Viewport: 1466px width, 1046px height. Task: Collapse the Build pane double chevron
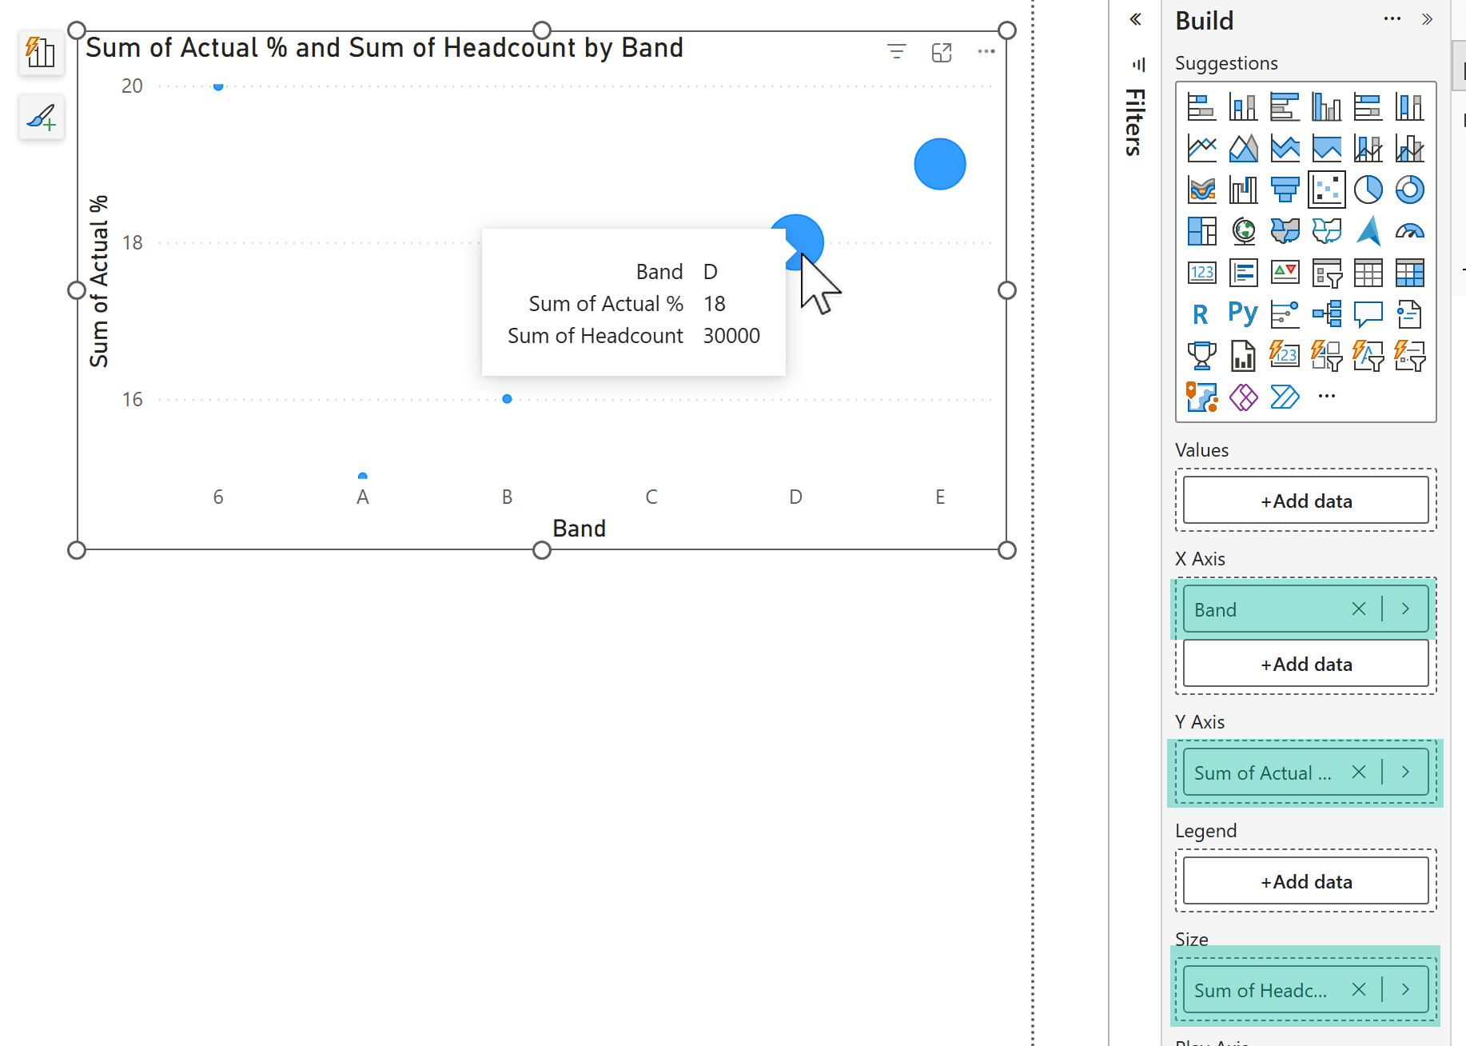[1428, 19]
